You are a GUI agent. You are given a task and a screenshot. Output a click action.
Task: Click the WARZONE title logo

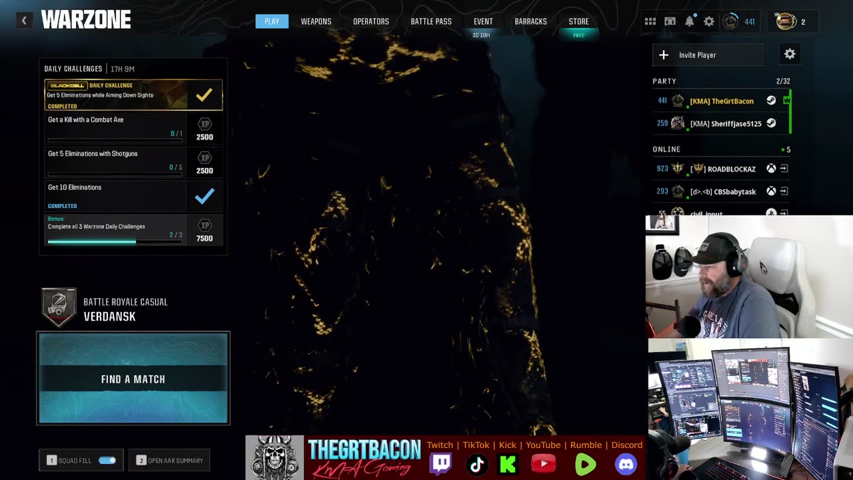[x=86, y=20]
